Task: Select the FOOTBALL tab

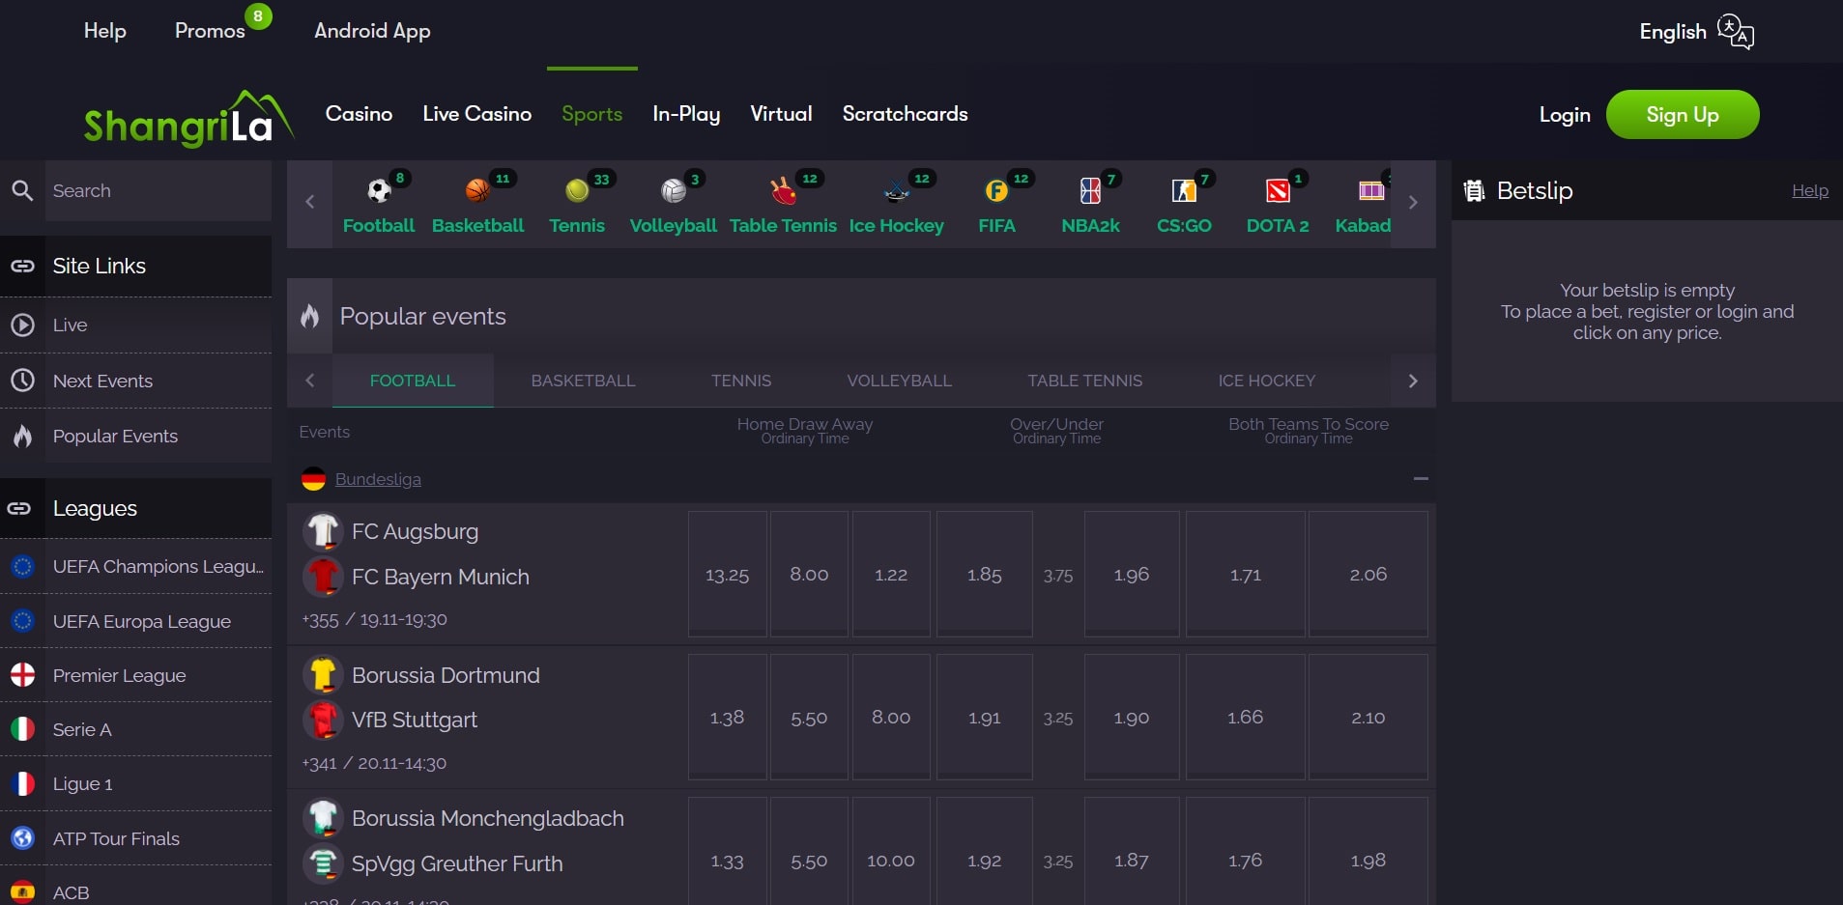Action: pyautogui.click(x=413, y=381)
